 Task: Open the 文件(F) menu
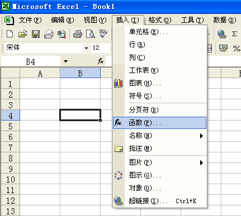click(30, 20)
